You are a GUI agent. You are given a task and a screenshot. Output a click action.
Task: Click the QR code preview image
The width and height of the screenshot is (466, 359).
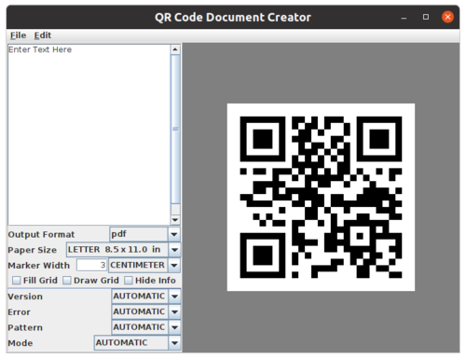click(x=321, y=198)
